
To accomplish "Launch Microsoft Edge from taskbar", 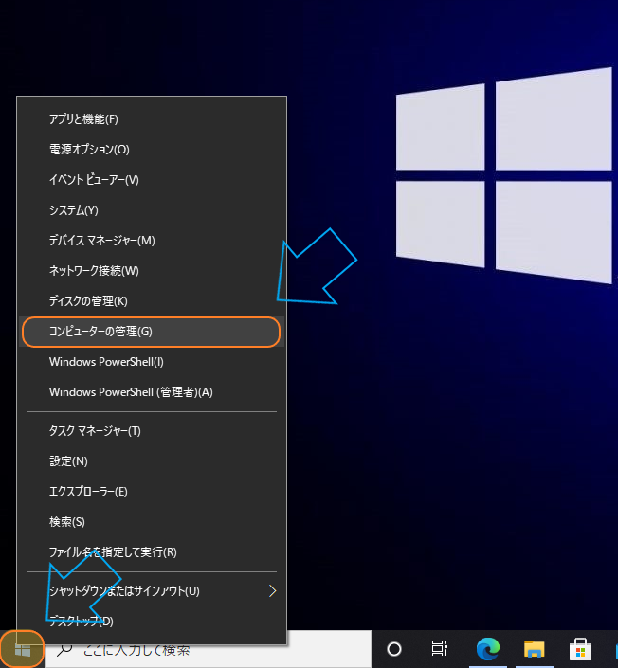I will point(487,649).
